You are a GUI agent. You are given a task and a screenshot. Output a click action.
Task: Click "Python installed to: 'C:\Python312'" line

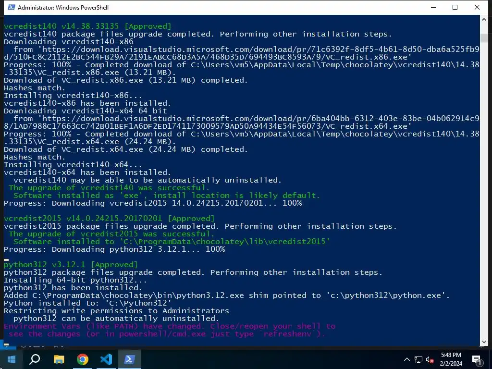pyautogui.click(x=87, y=303)
